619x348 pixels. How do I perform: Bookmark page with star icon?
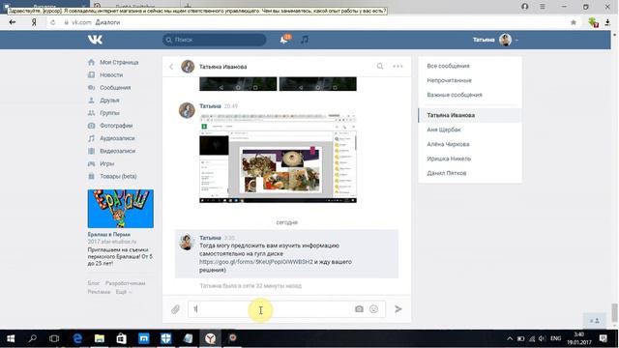574,22
